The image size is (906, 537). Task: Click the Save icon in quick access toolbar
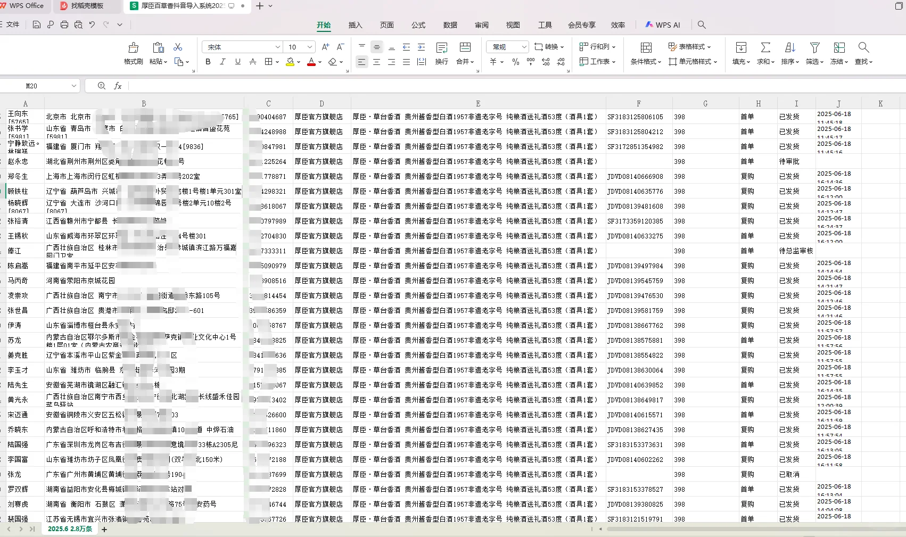coord(37,24)
